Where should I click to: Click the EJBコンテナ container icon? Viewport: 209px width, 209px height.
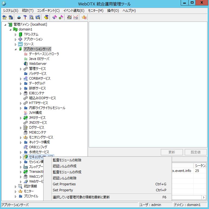pos(26,93)
